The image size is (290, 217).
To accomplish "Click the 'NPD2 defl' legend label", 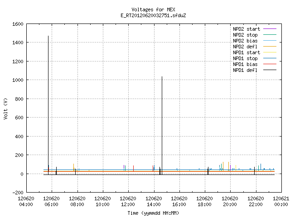I will click(245, 47).
